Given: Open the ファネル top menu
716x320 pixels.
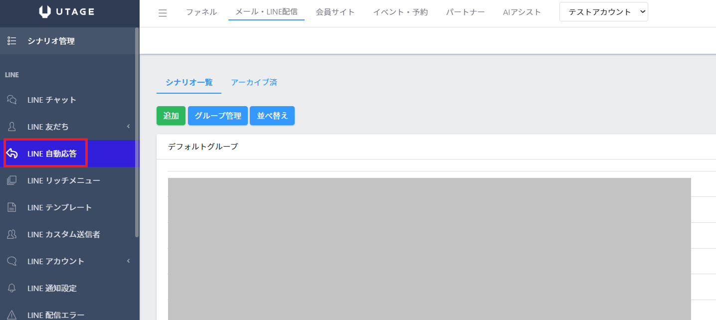Looking at the screenshot, I should (201, 12).
